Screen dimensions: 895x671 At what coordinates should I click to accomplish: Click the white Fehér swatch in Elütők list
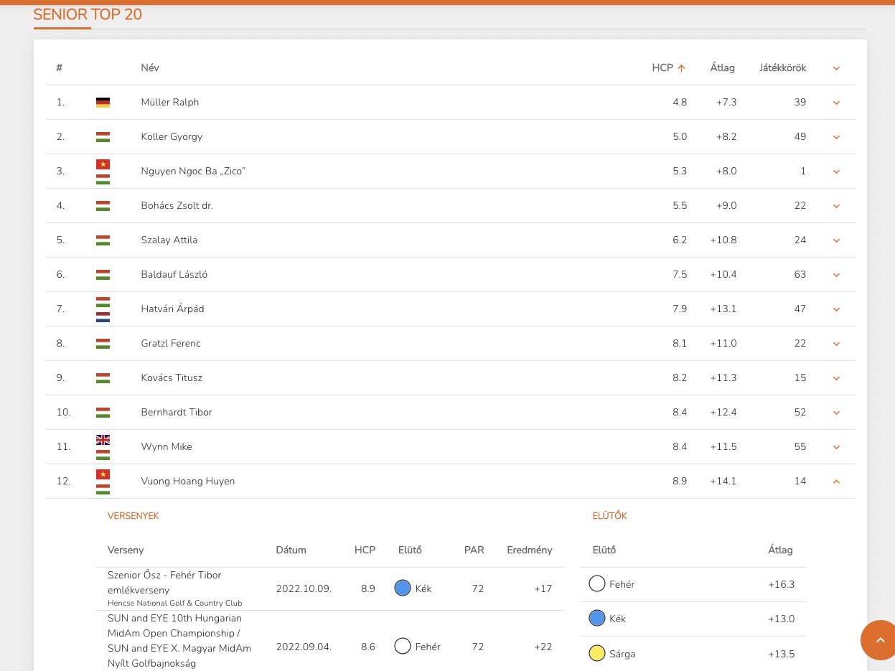tap(597, 584)
